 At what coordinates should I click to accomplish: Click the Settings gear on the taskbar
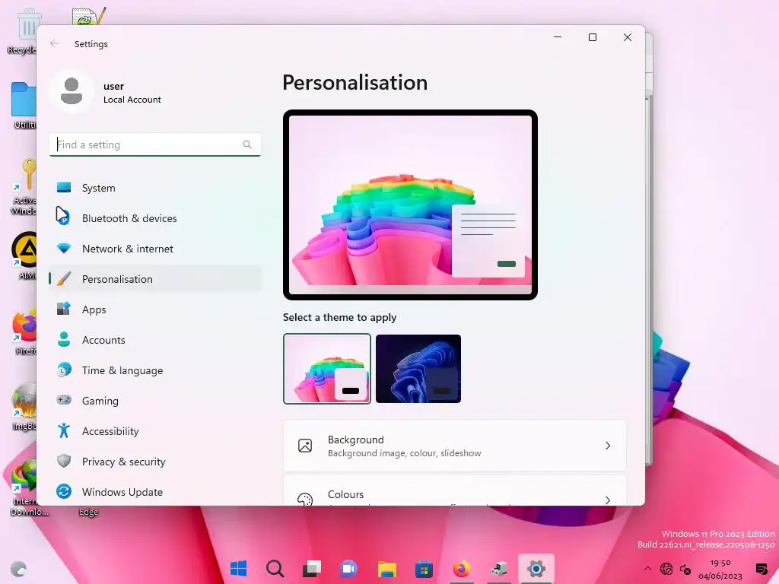(x=536, y=569)
